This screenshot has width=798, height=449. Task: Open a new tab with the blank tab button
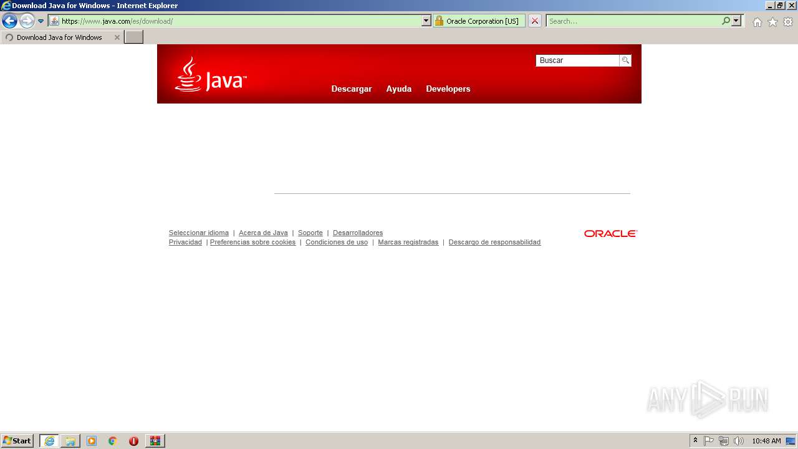coord(134,37)
